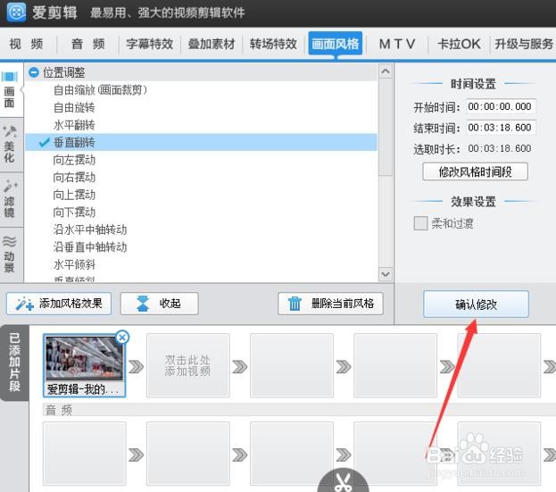The height and width of the screenshot is (492, 556).
Task: Open the 音频 tab
Action: (88, 45)
